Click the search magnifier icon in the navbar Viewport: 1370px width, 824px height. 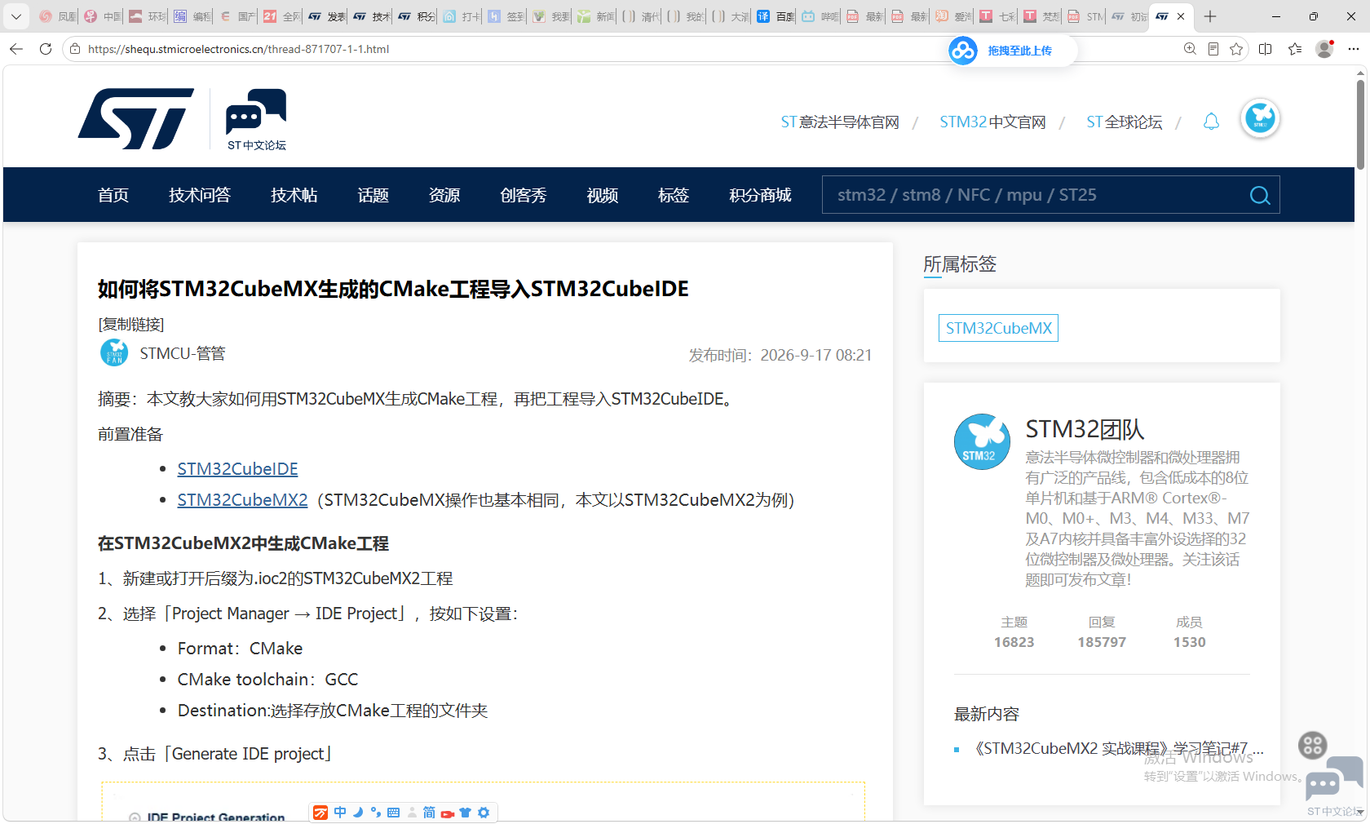(x=1260, y=195)
